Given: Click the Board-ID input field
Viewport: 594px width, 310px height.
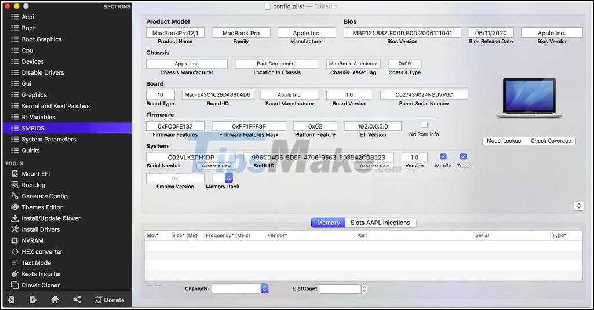Looking at the screenshot, I should [217, 95].
